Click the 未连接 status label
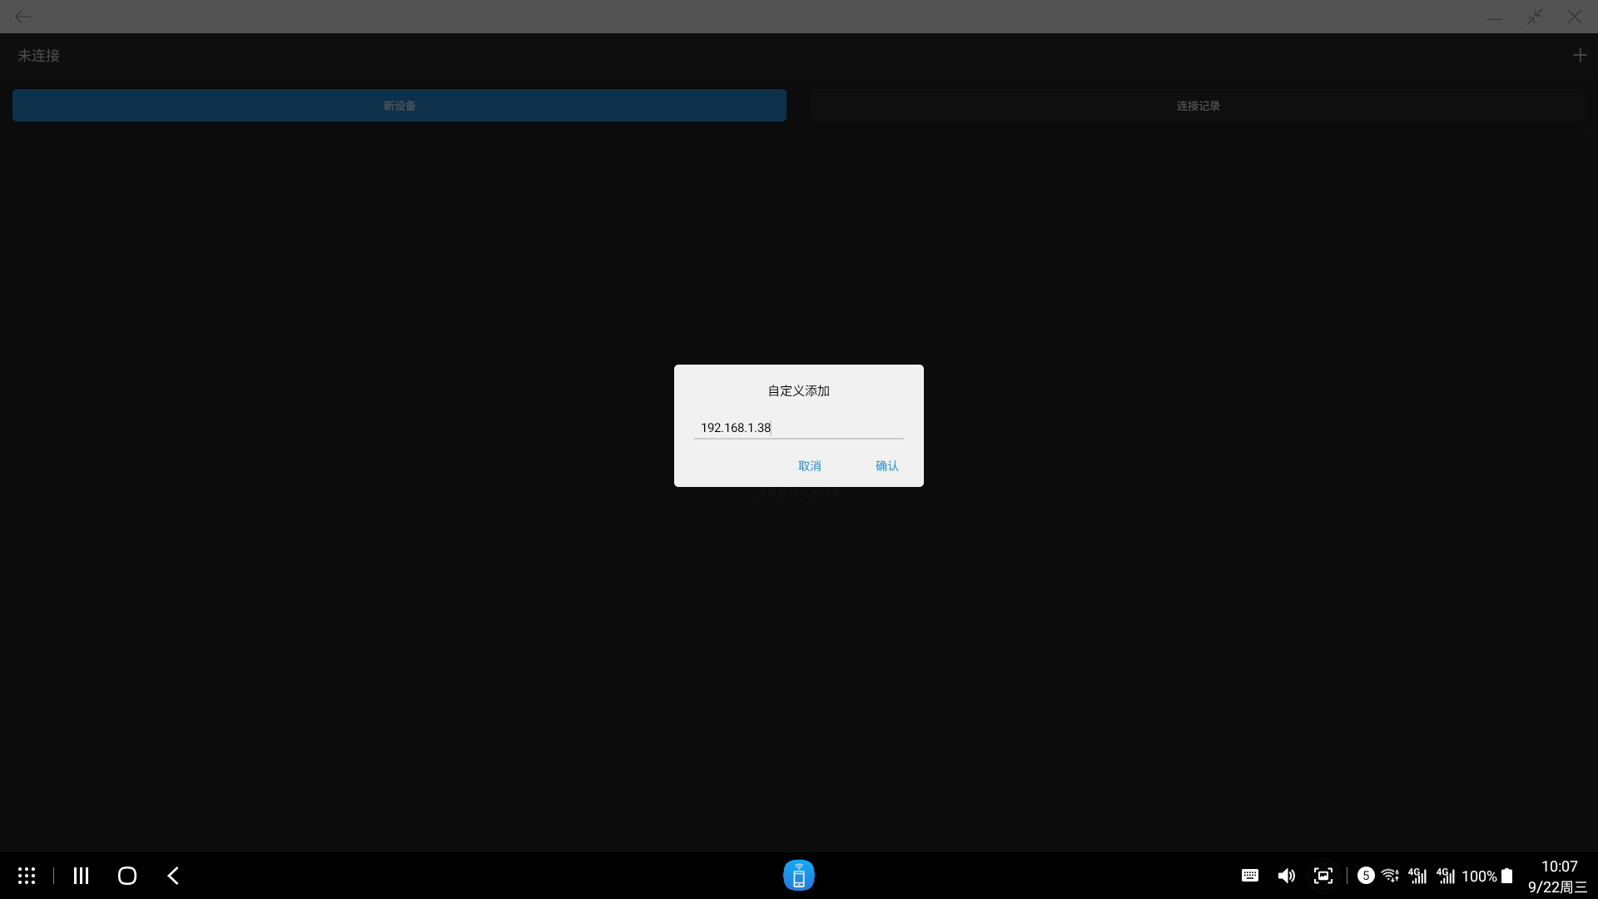 (38, 56)
